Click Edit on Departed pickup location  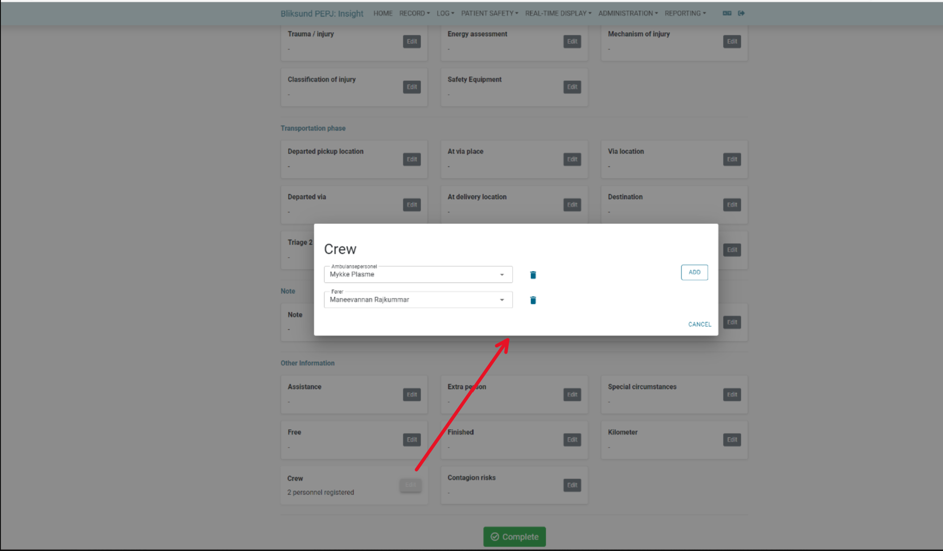click(412, 159)
